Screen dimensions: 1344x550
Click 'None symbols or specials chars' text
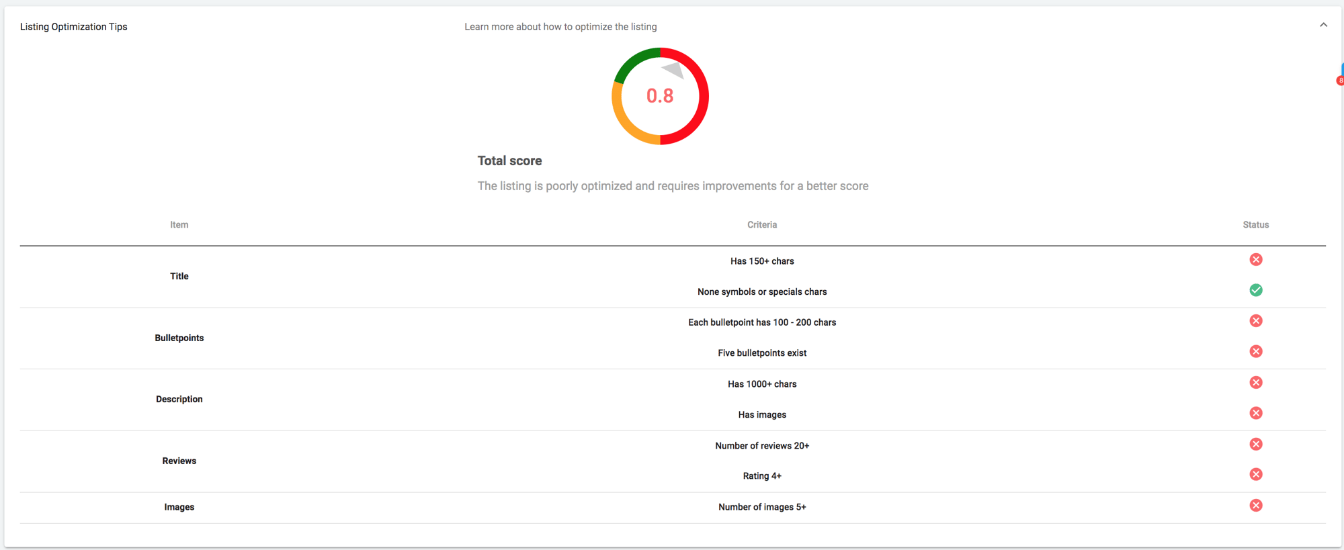click(762, 292)
